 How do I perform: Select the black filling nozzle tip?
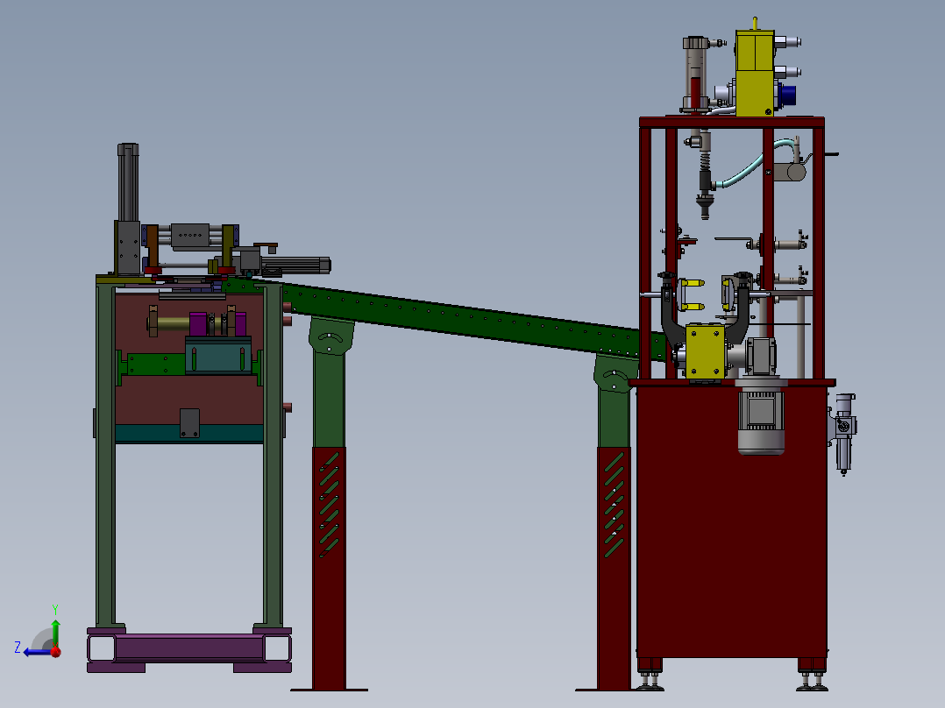pos(705,205)
